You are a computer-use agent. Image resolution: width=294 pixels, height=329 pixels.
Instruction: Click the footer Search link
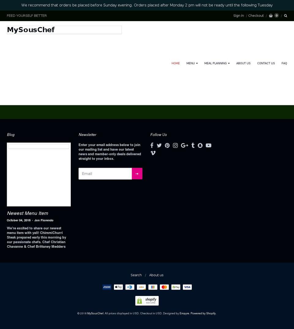(x=136, y=275)
